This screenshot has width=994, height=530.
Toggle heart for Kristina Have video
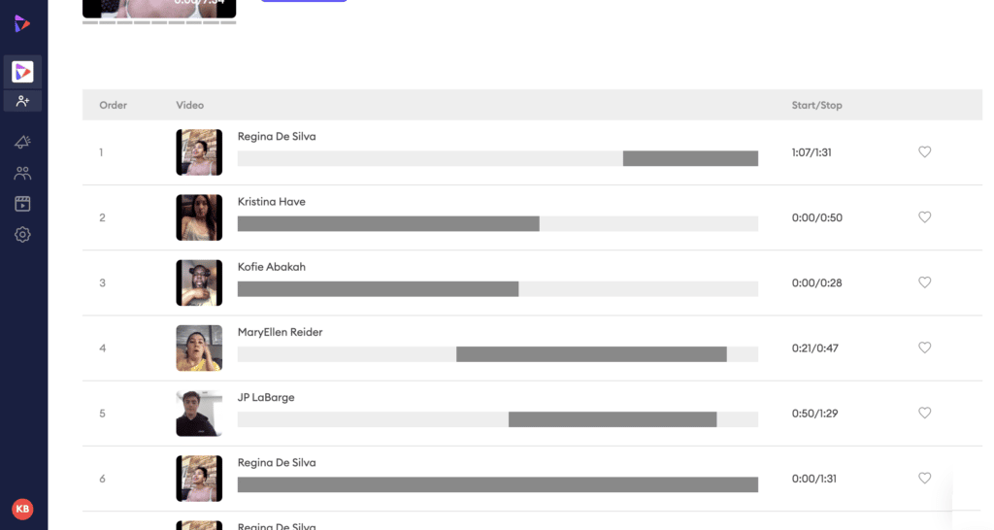(925, 217)
